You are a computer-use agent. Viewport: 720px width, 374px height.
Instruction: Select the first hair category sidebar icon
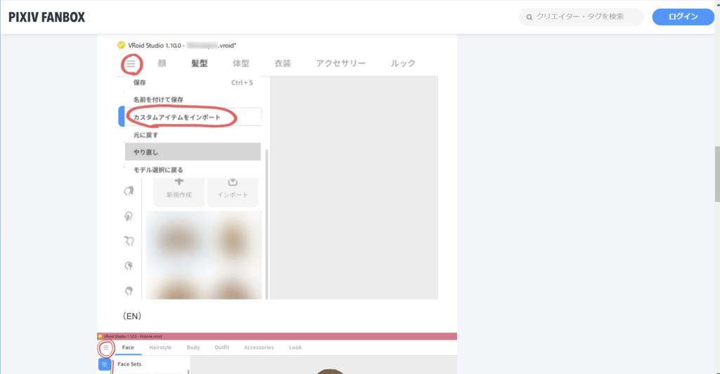tap(129, 191)
